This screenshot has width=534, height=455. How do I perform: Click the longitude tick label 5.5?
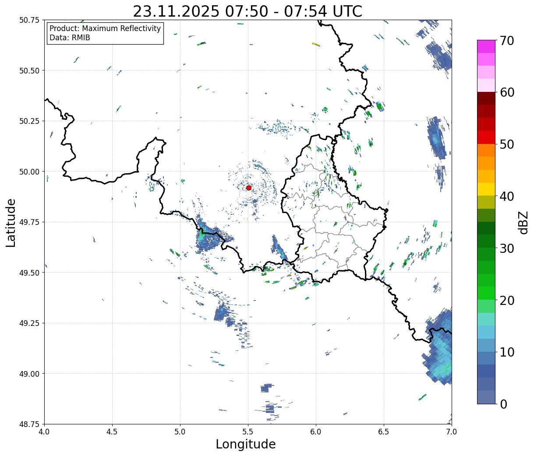[x=248, y=432]
